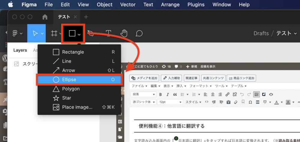Select the Rectangle shape tool in toolbar

click(72, 33)
